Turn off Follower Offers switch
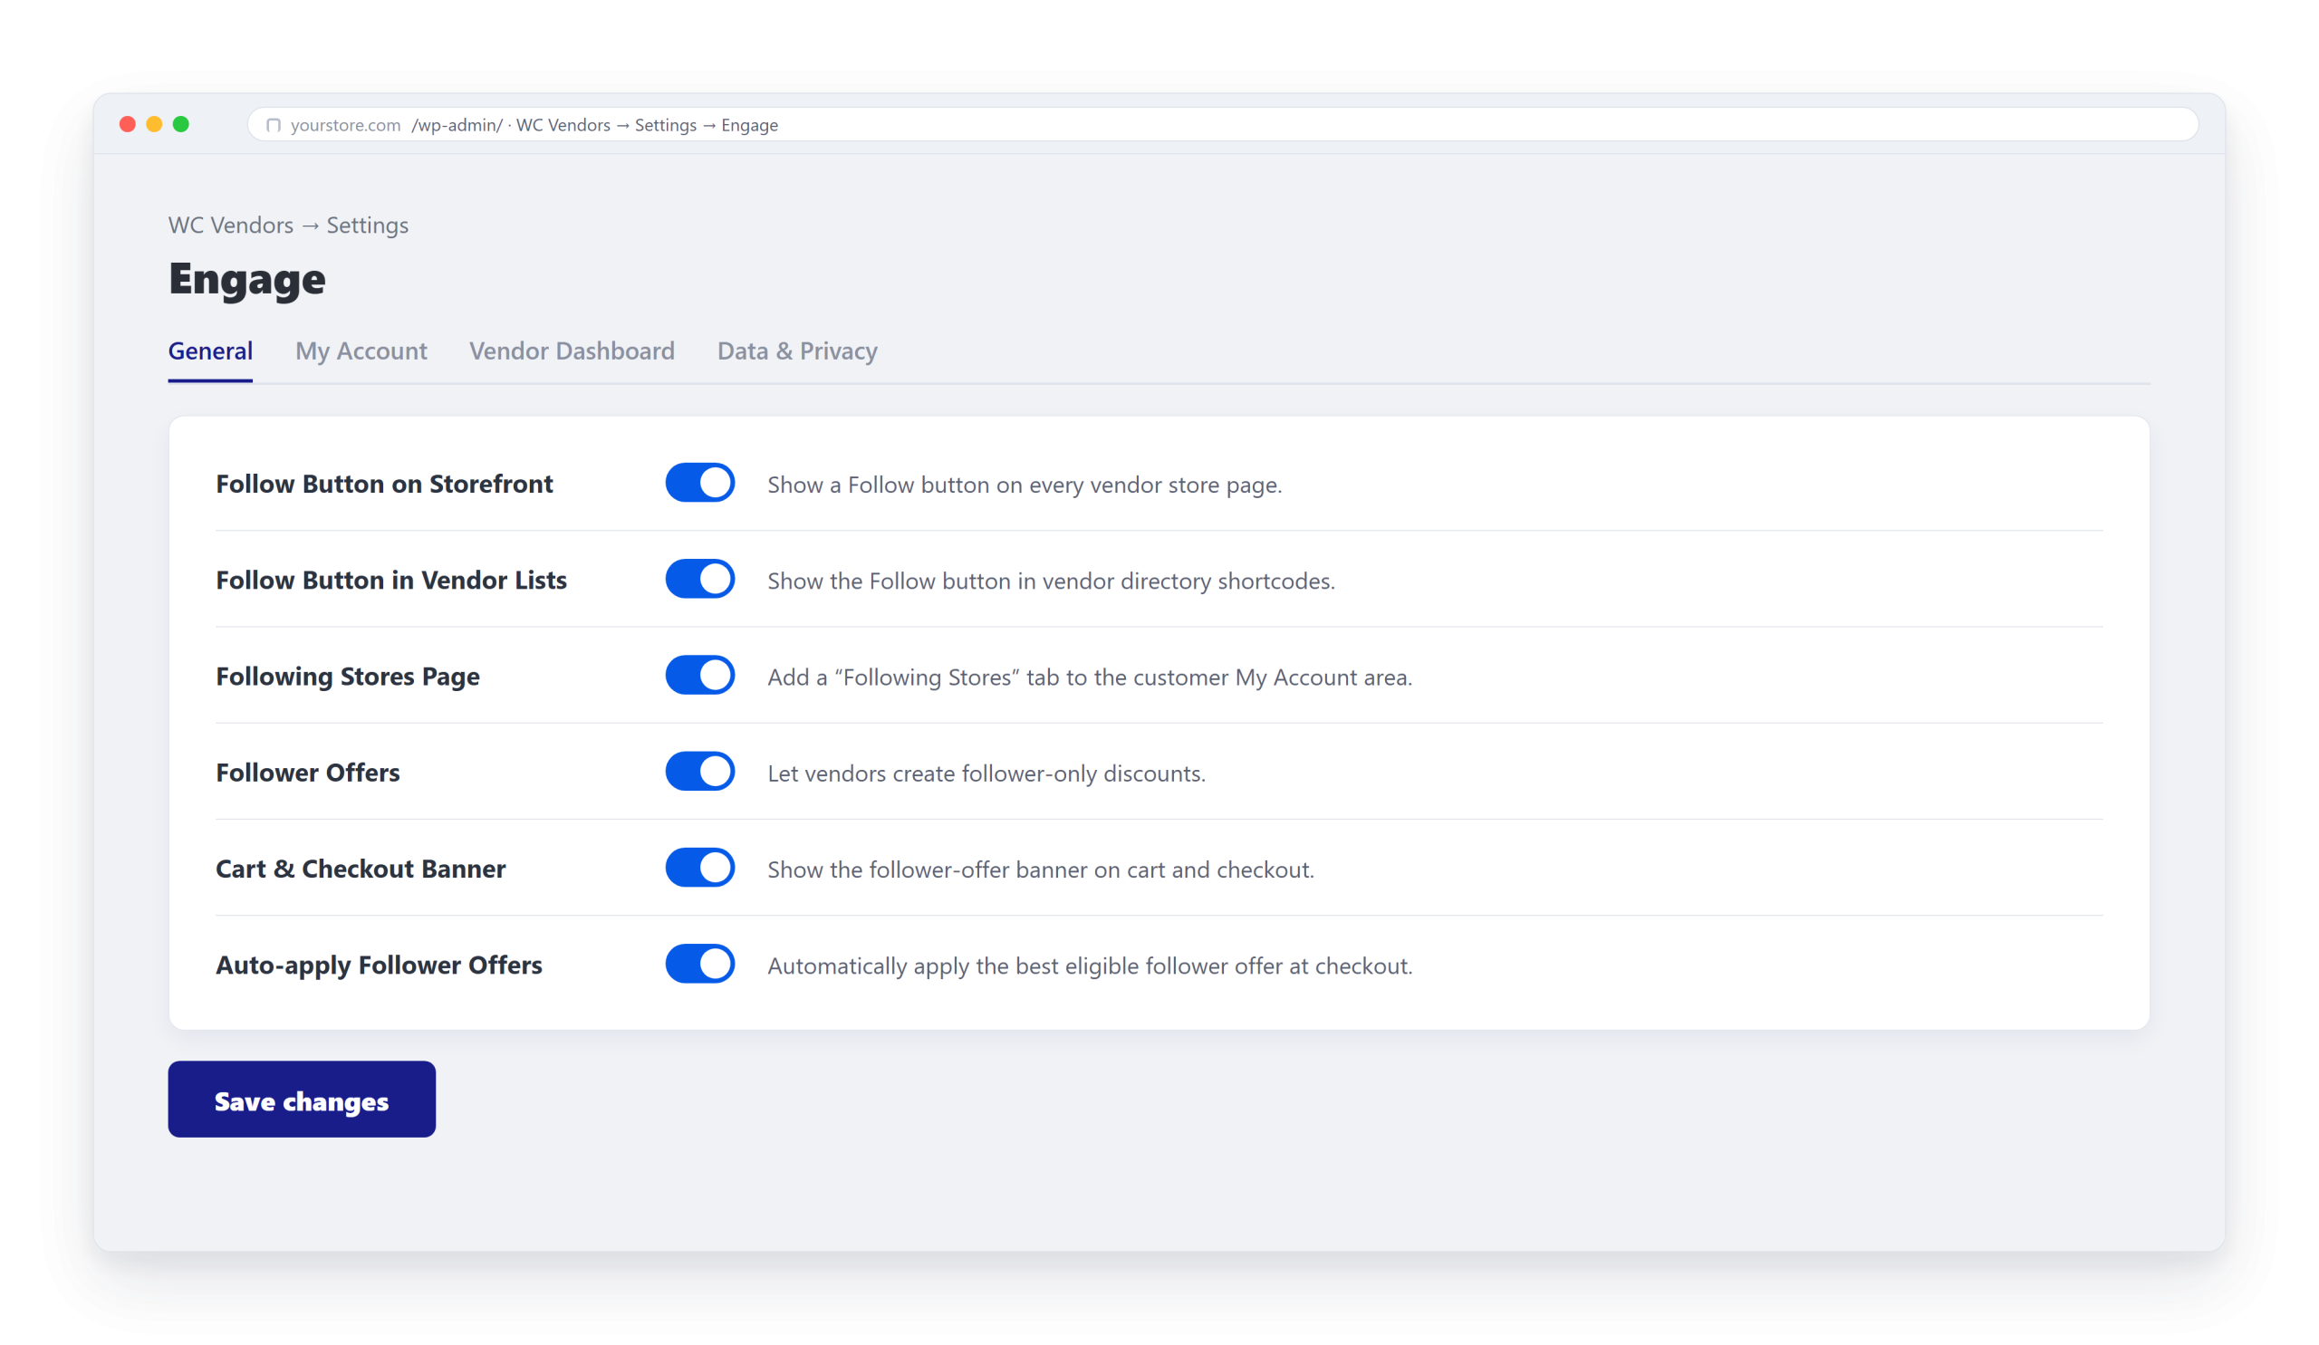The image size is (2319, 1345). point(699,772)
